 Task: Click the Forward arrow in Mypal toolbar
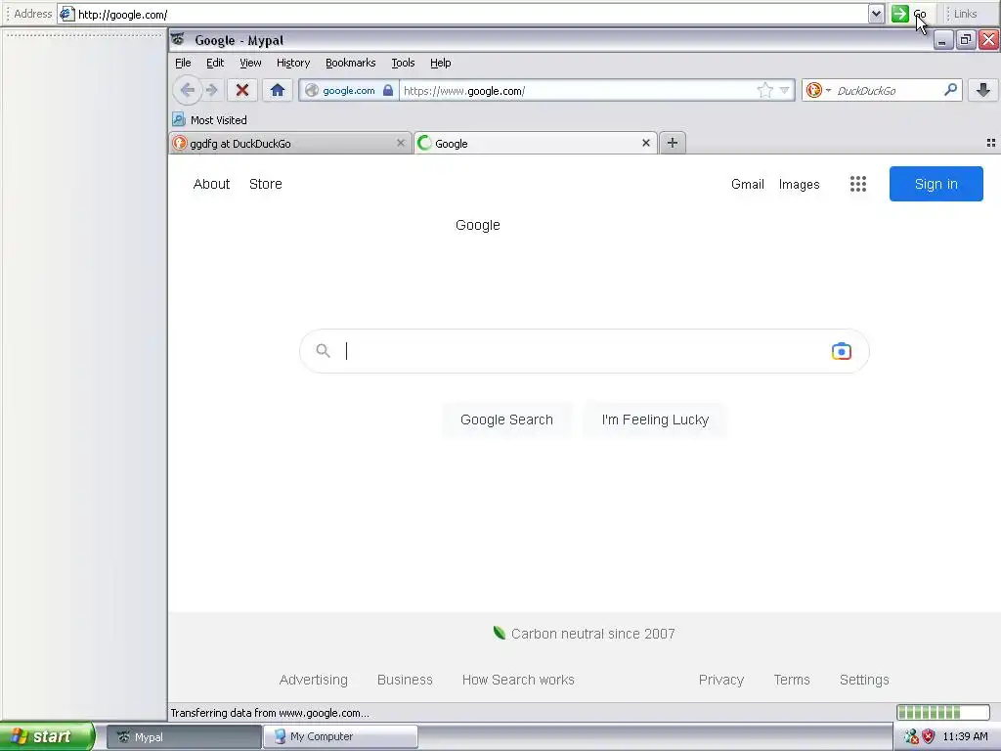pyautogui.click(x=212, y=90)
